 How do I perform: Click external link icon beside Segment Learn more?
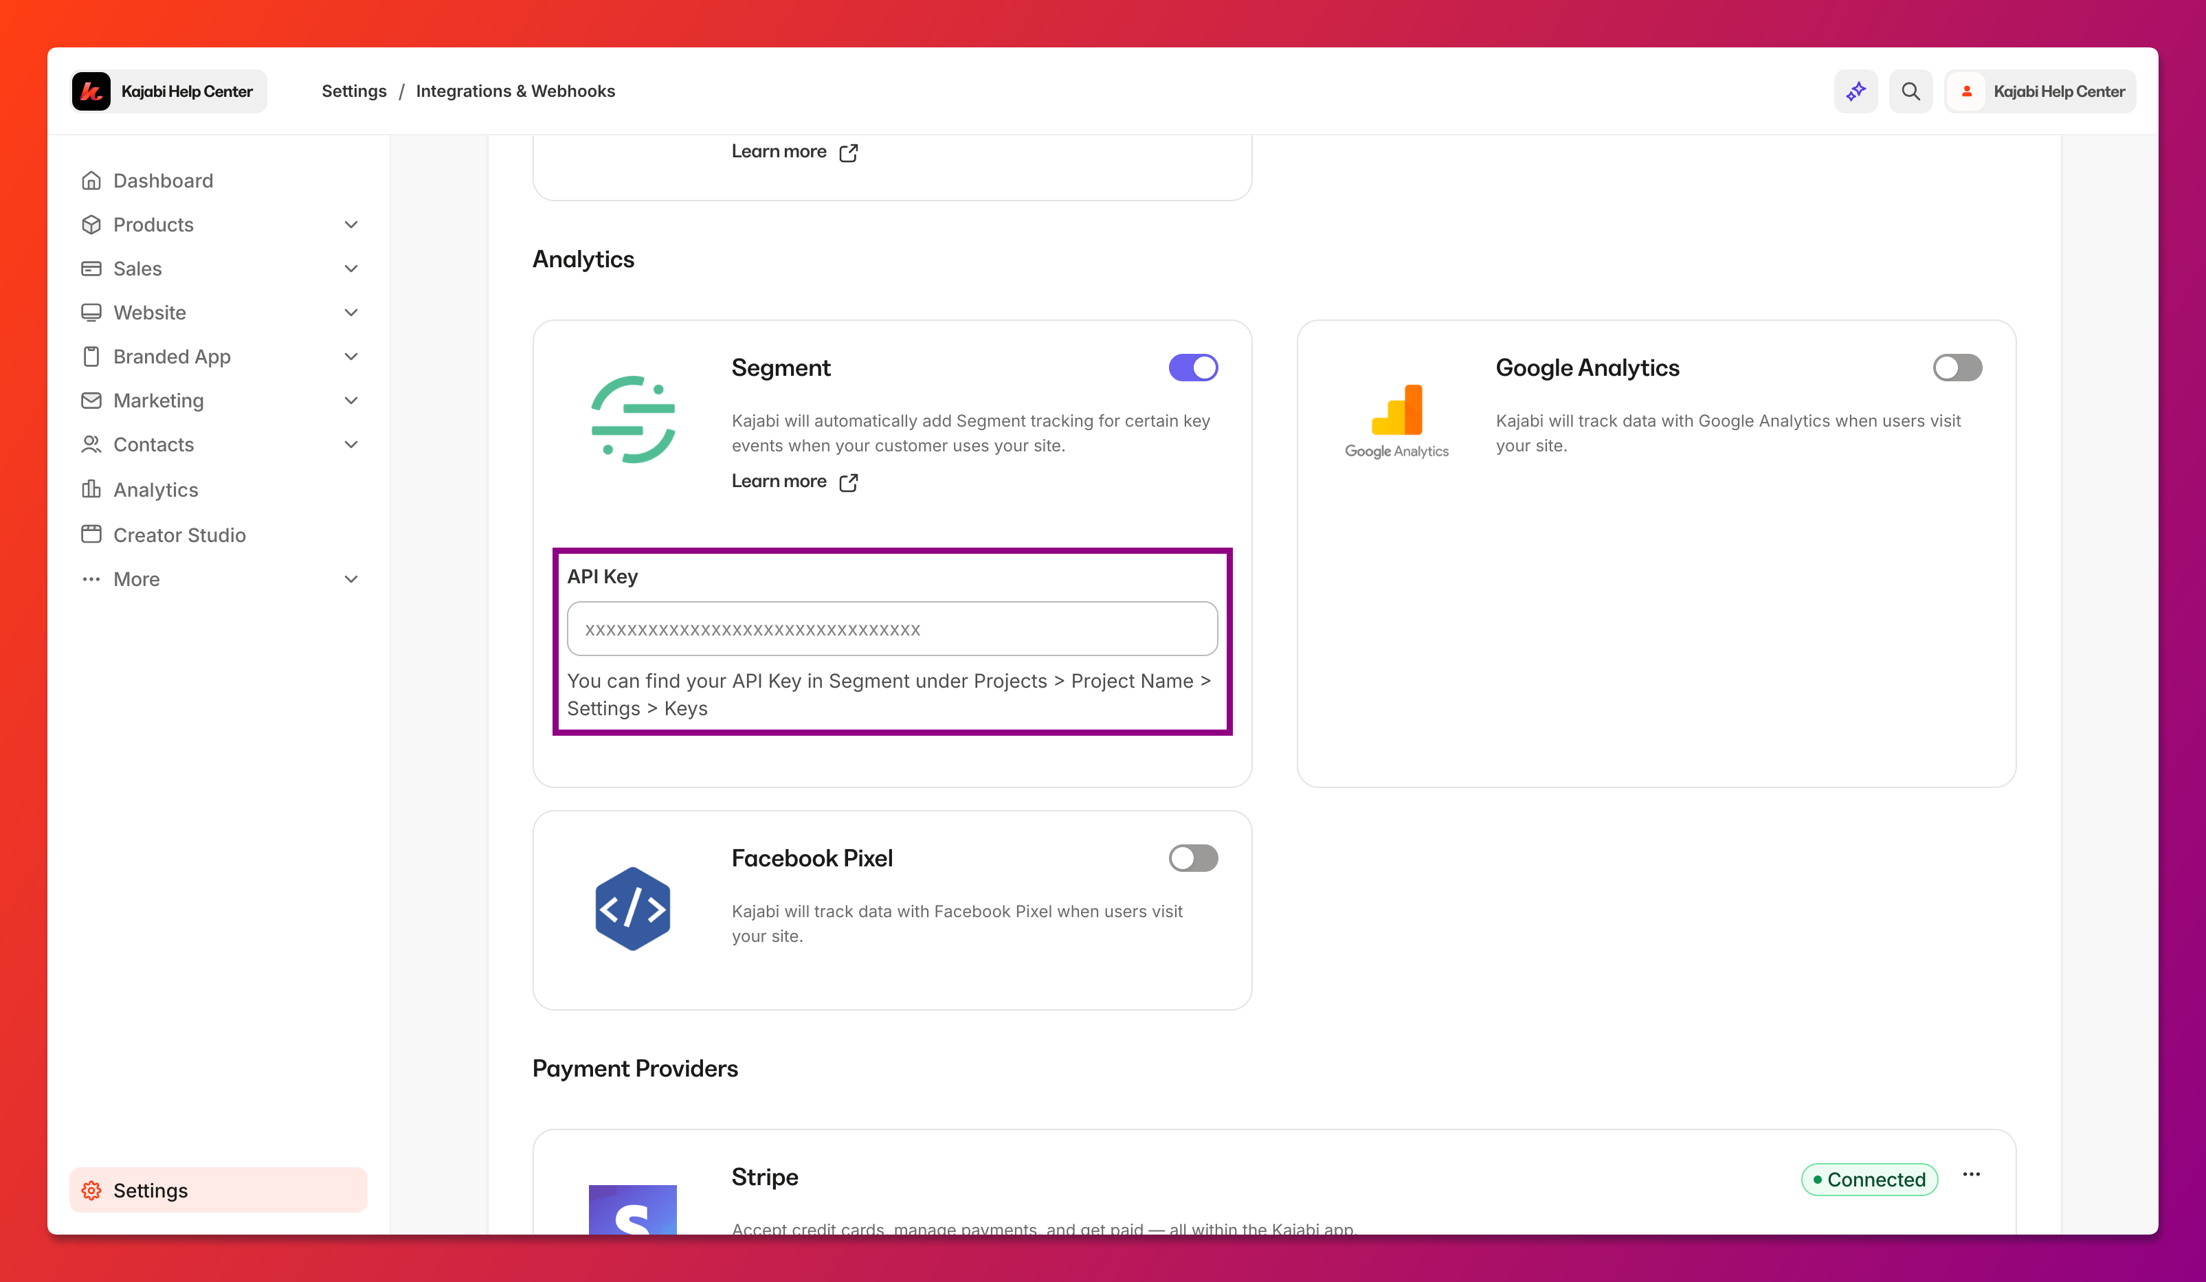tap(848, 482)
